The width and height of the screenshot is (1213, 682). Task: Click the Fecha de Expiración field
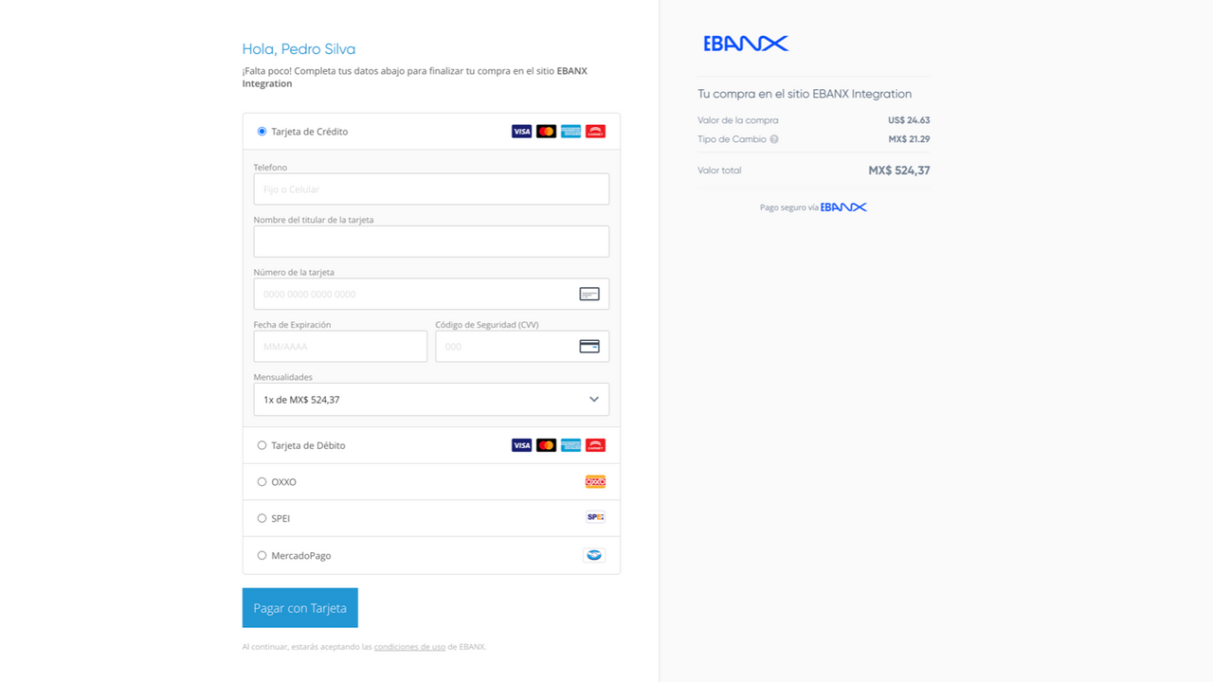point(339,346)
